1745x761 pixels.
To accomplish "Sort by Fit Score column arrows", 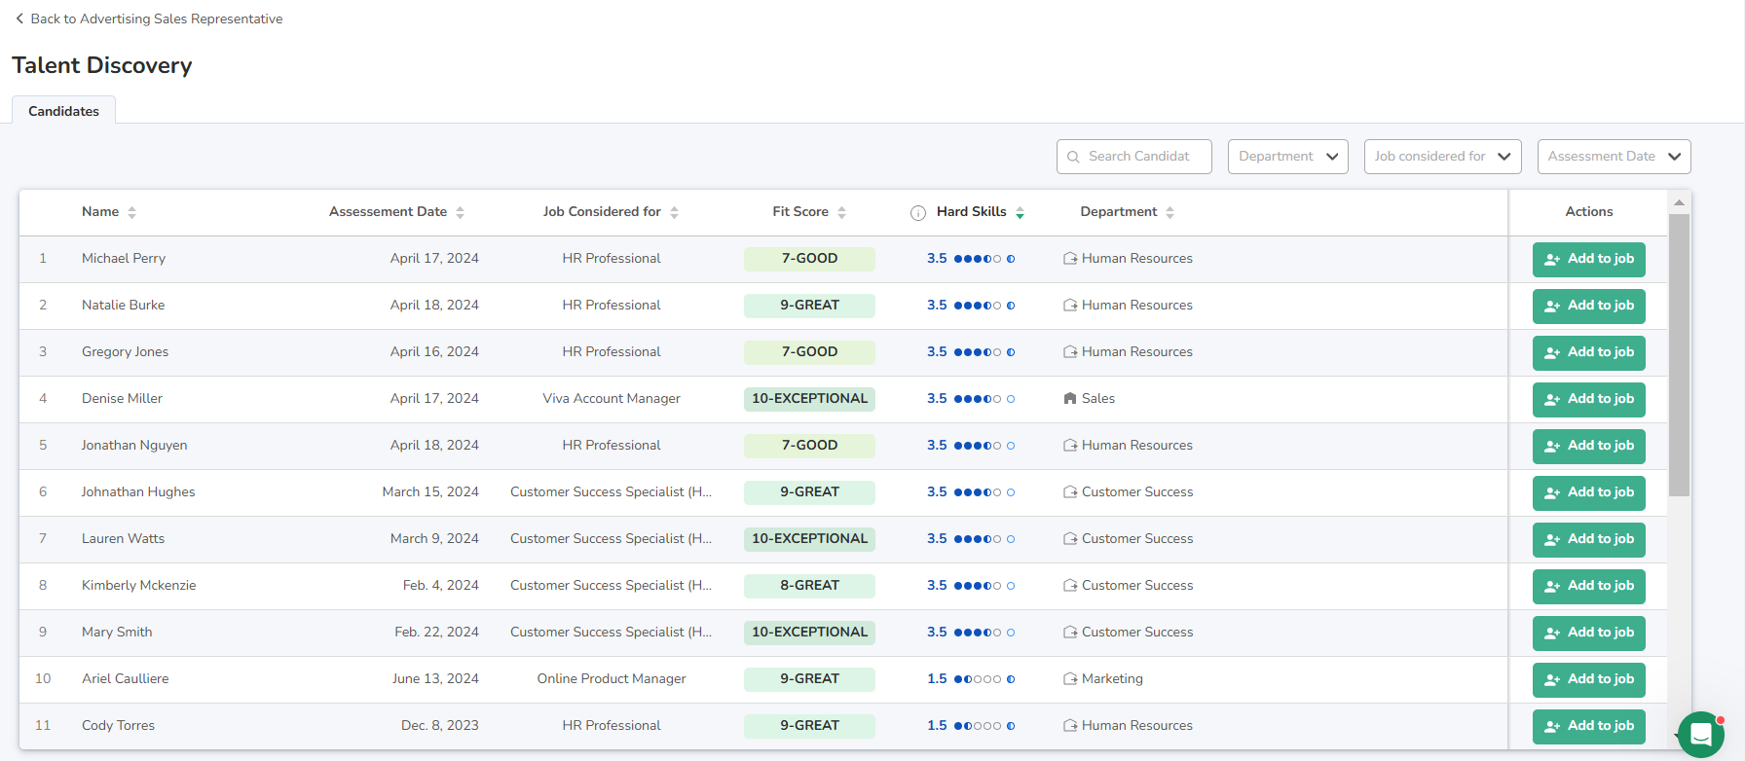I will (x=841, y=212).
